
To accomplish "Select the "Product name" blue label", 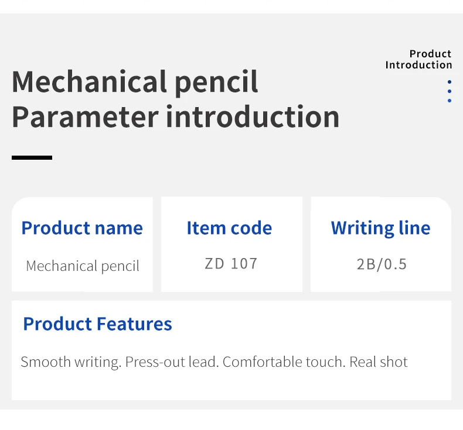I will [82, 228].
